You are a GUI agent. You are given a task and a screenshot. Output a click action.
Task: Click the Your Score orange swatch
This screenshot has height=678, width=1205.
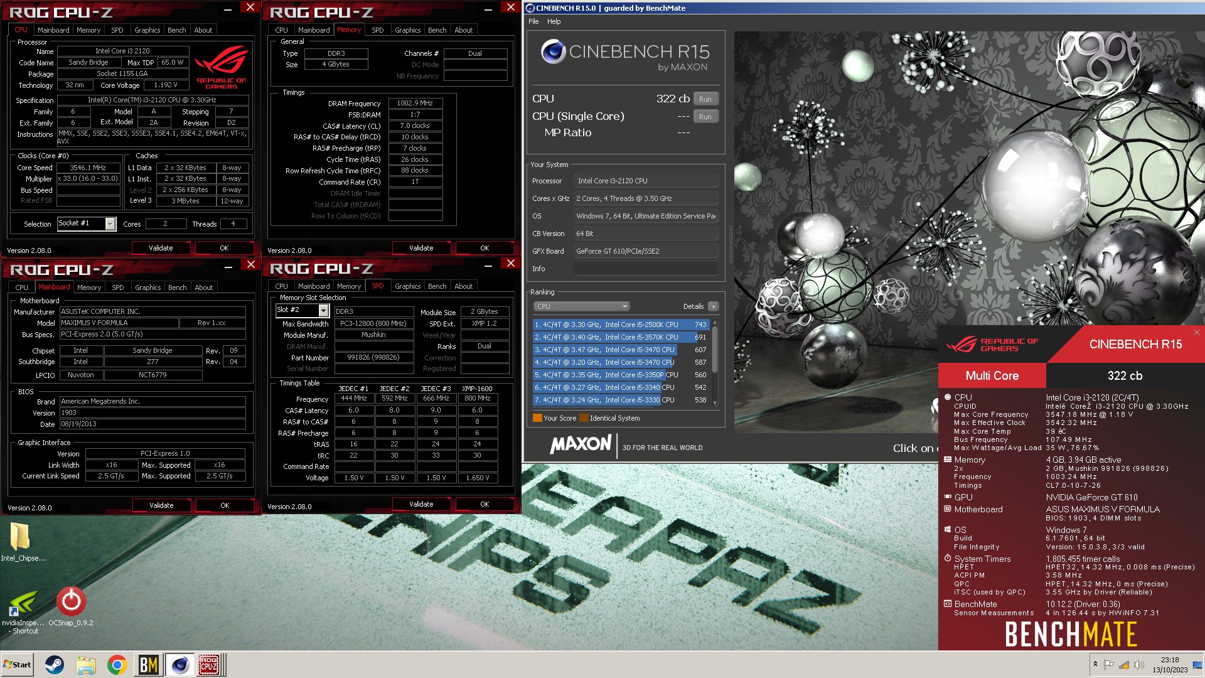tap(537, 418)
